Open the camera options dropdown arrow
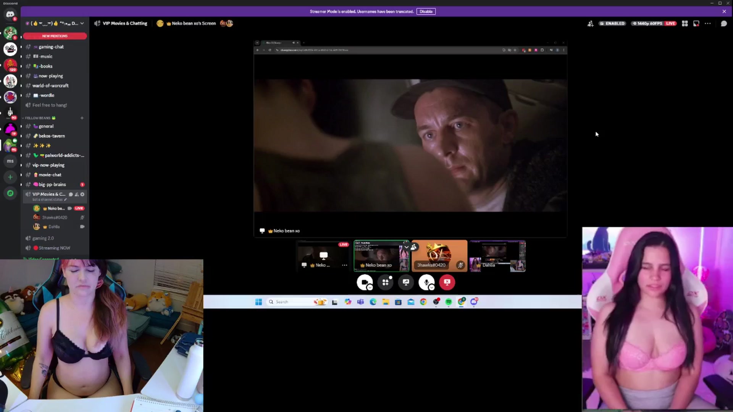 (x=370, y=288)
